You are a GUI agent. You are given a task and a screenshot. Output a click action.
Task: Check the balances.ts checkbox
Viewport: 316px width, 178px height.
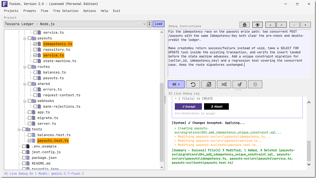tap(35, 72)
